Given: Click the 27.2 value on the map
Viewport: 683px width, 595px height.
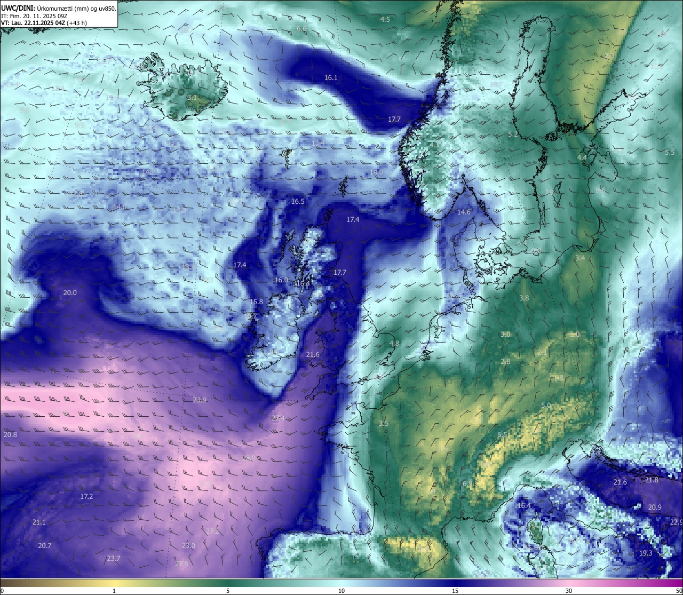Looking at the screenshot, I should (x=212, y=531).
